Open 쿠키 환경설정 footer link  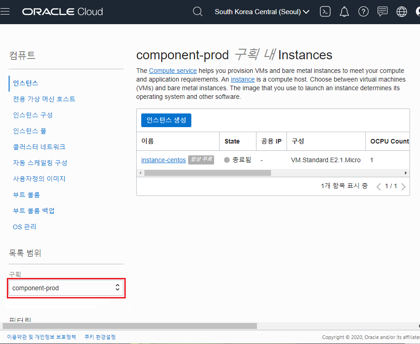(100, 337)
